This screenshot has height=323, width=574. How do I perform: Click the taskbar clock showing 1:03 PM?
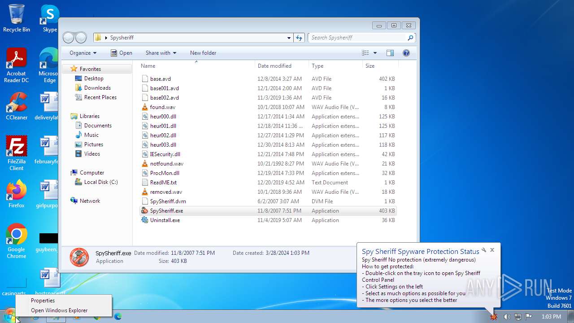click(551, 317)
